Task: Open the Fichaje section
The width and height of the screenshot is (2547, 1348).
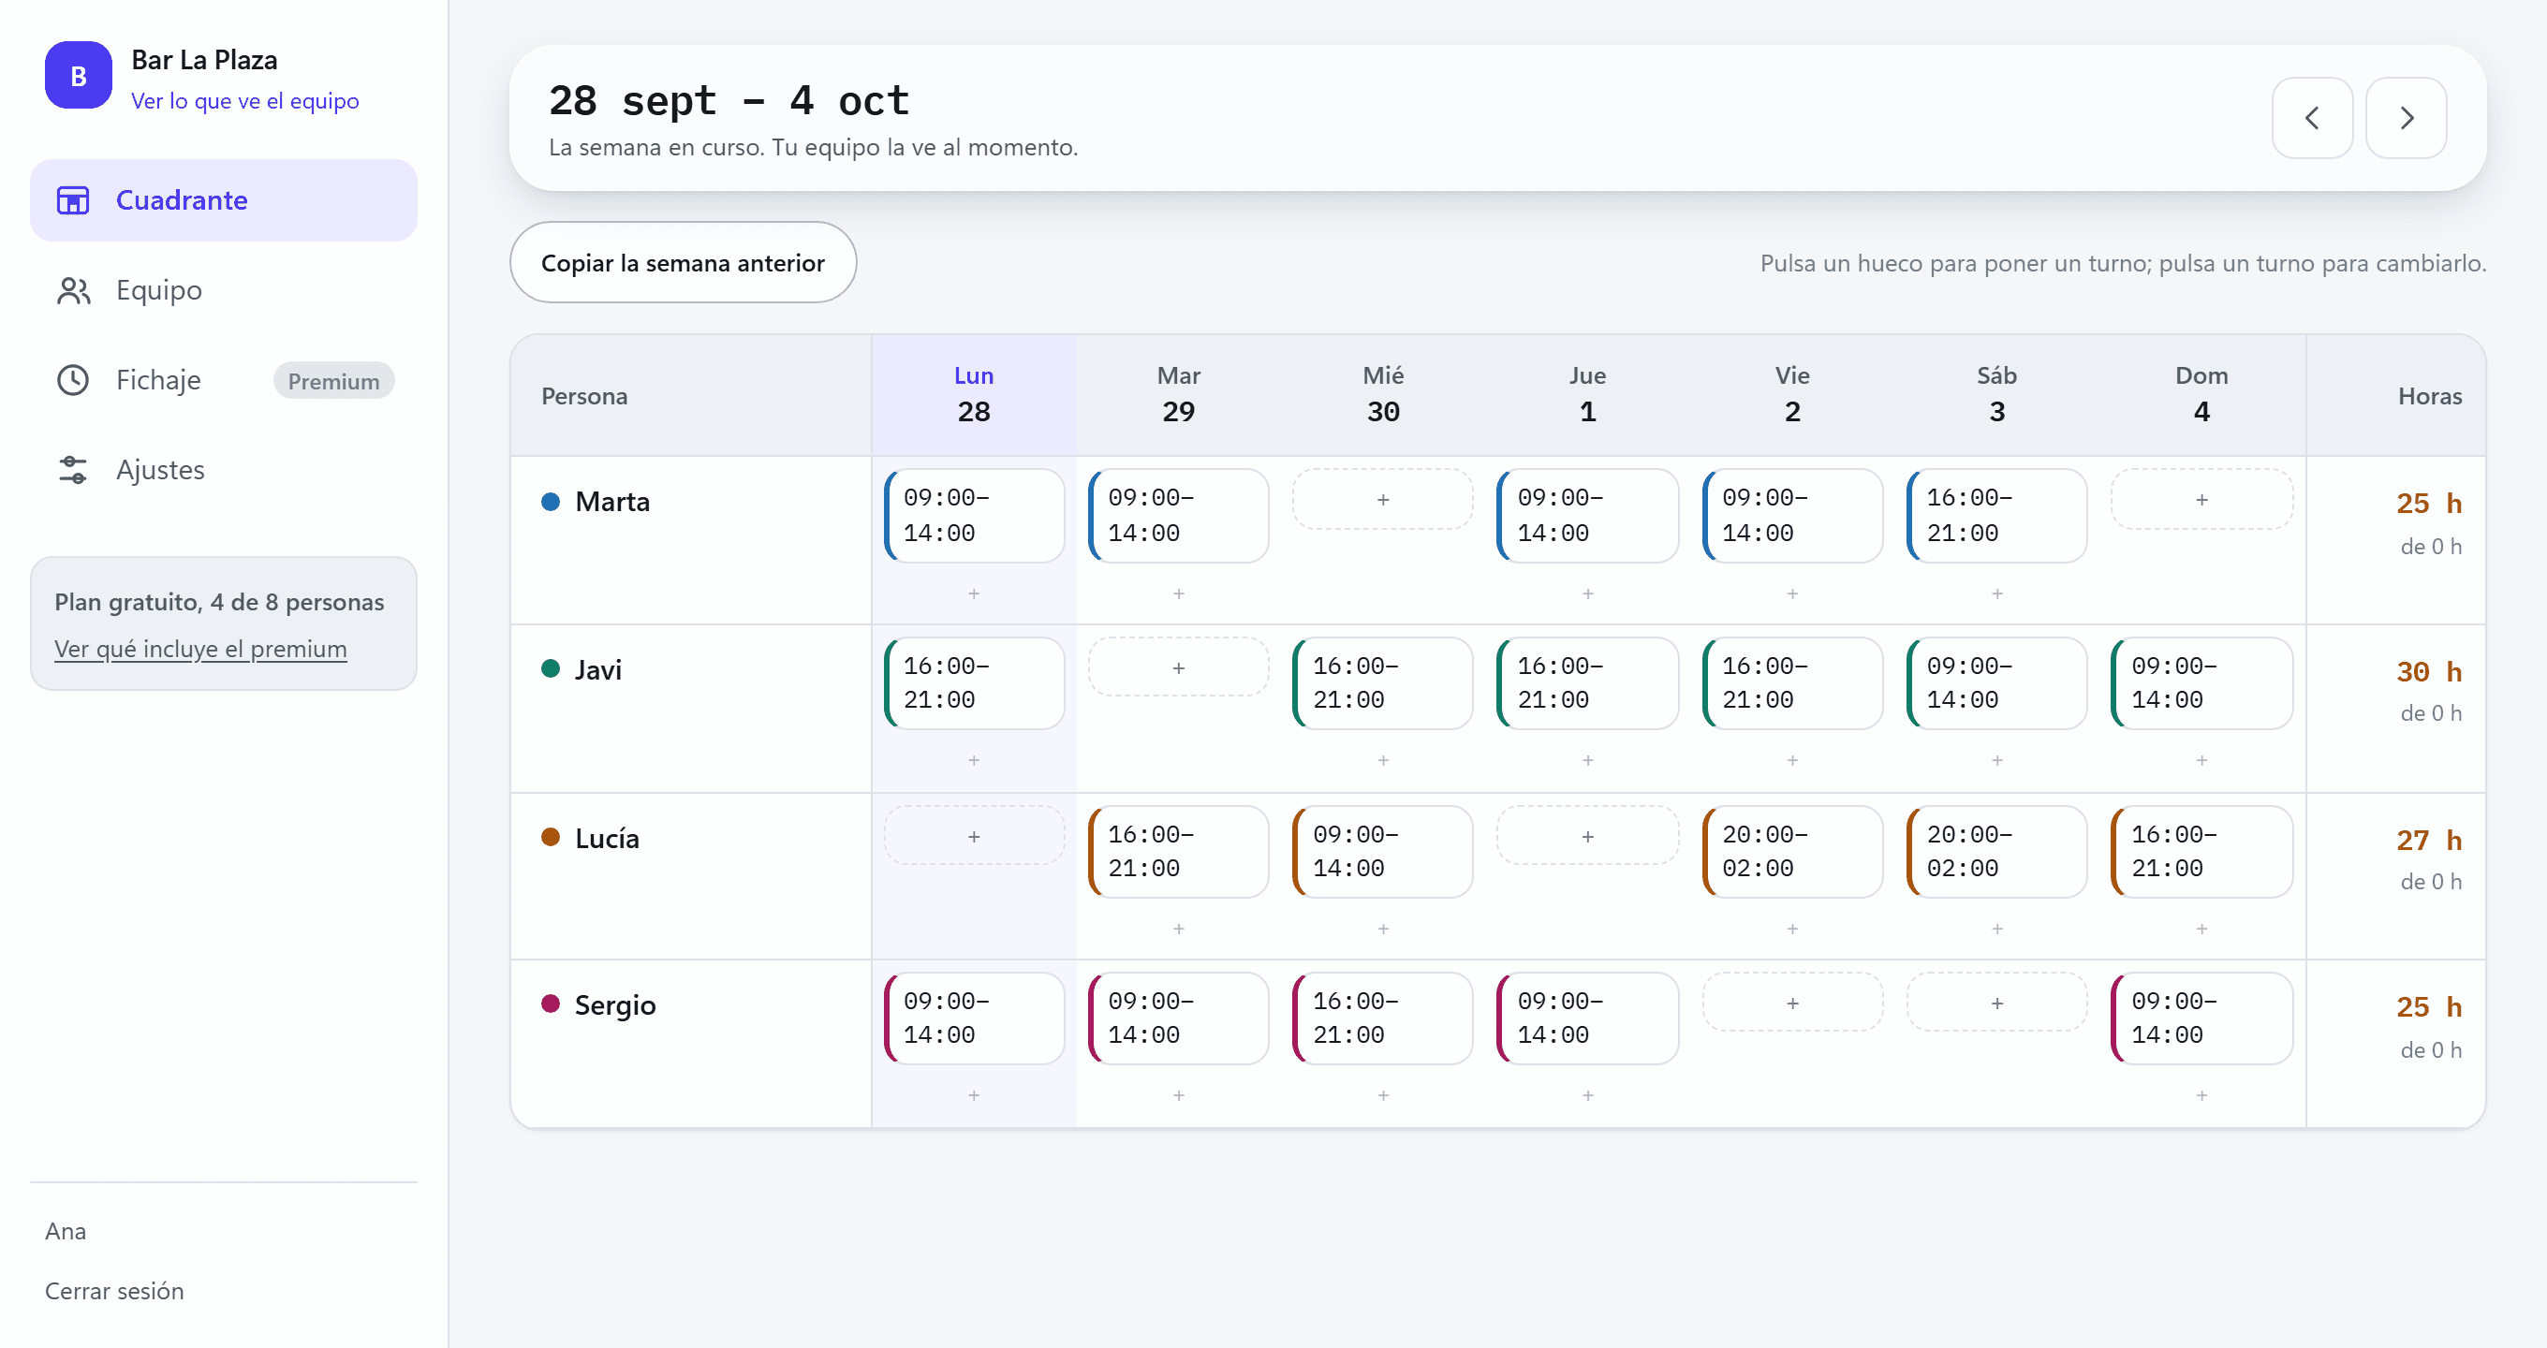Action: pos(224,379)
